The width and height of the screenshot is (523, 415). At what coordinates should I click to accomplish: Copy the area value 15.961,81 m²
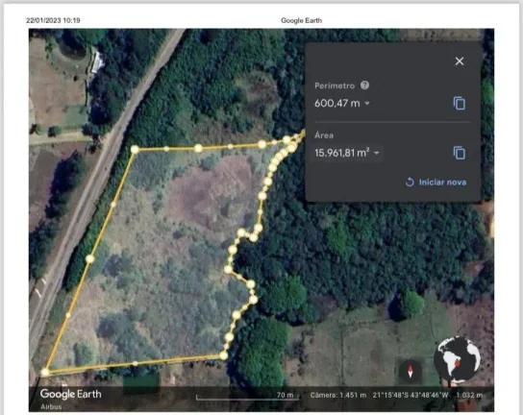coord(460,153)
